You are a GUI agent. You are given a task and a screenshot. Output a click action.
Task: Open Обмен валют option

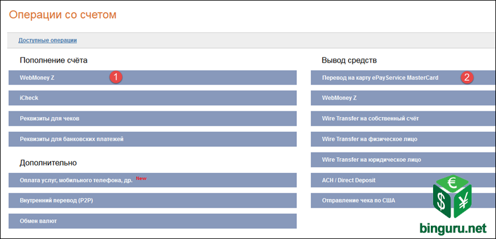pos(153,221)
